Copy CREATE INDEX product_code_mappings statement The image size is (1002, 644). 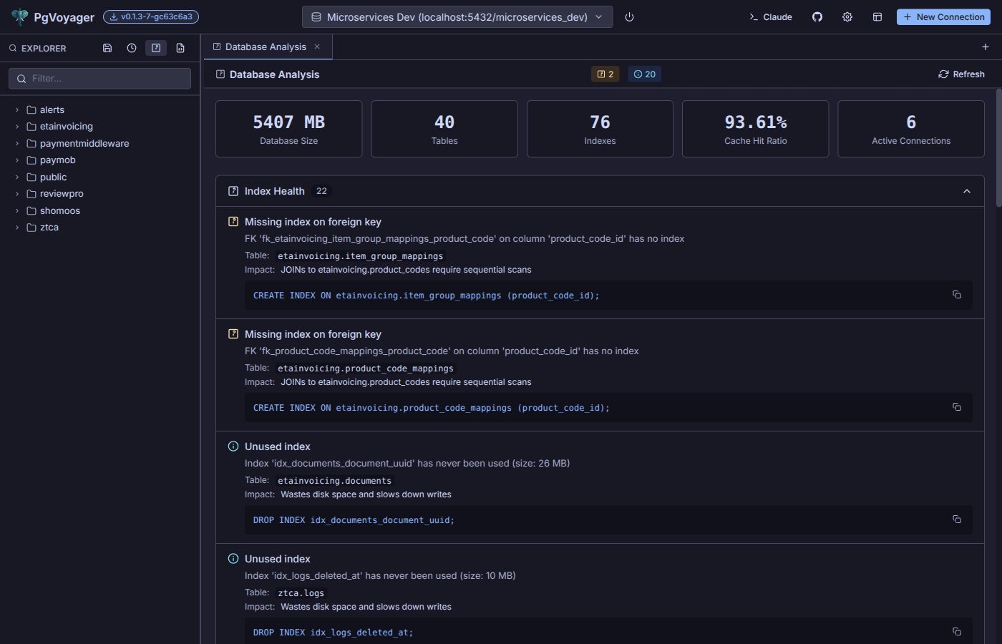coord(957,407)
